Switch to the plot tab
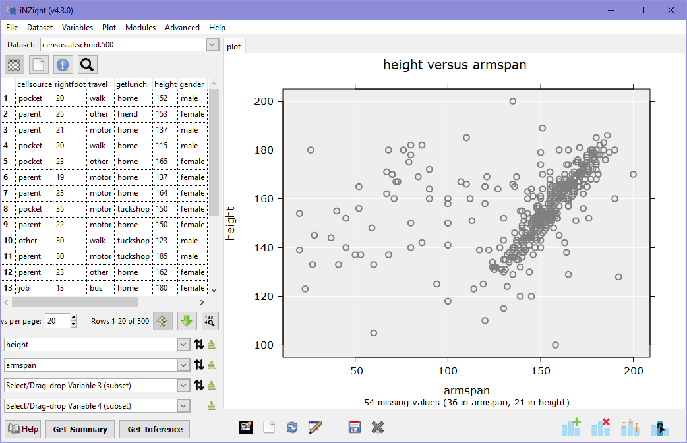Image resolution: width=687 pixels, height=443 pixels. [x=234, y=46]
